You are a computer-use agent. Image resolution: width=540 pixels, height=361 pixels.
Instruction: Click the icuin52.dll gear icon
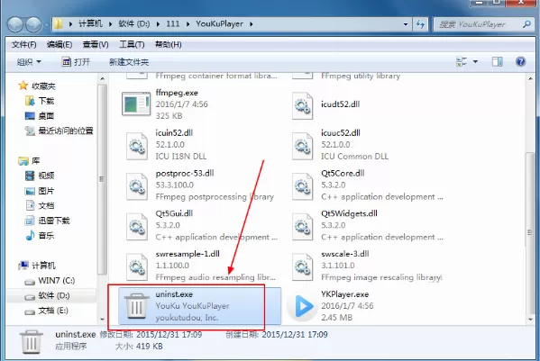(x=137, y=146)
